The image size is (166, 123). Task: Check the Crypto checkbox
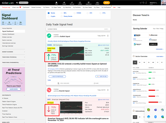[x=49, y=16]
